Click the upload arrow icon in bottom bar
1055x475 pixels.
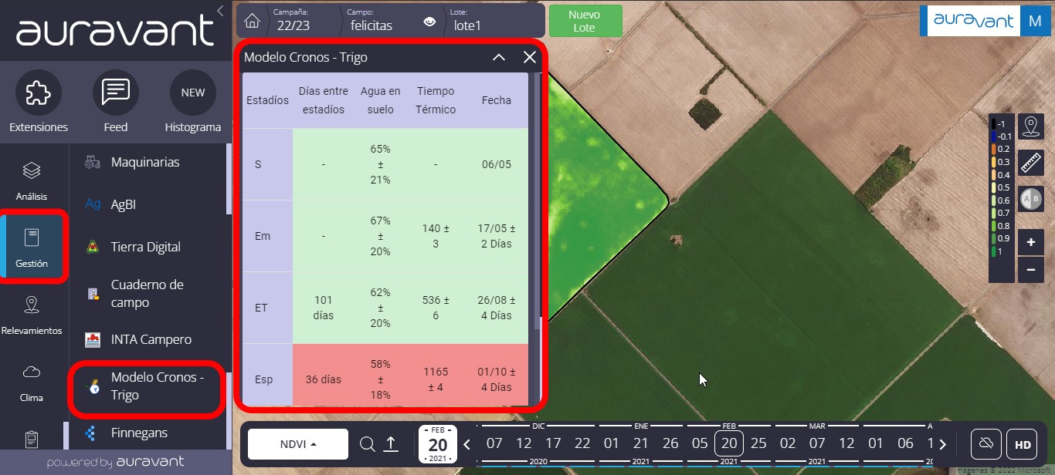click(391, 444)
